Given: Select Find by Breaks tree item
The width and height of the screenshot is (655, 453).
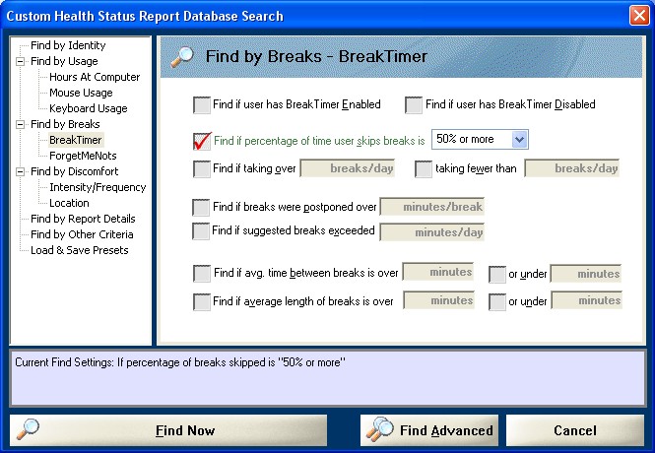Looking at the screenshot, I should click(65, 124).
